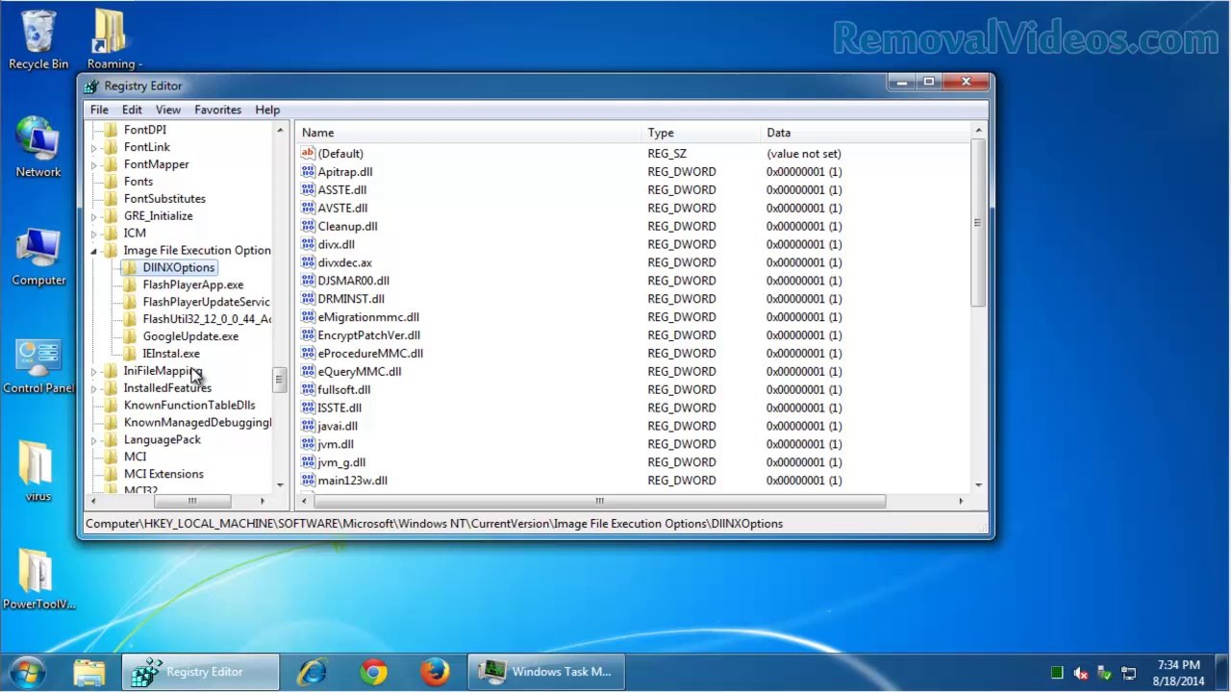This screenshot has width=1231, height=692.
Task: Click the main123w.dll value icon
Action: tap(308, 481)
